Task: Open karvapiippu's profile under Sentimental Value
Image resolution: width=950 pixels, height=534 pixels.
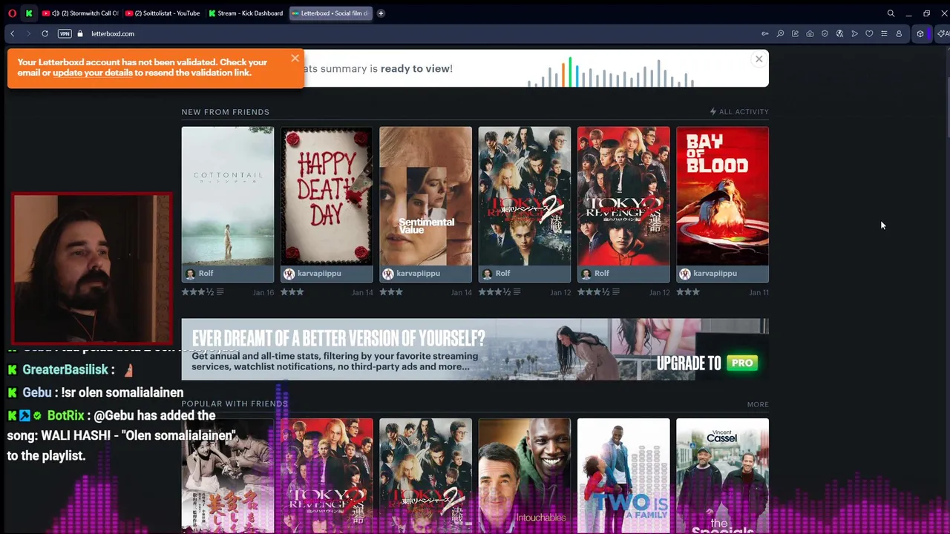Action: pyautogui.click(x=411, y=274)
